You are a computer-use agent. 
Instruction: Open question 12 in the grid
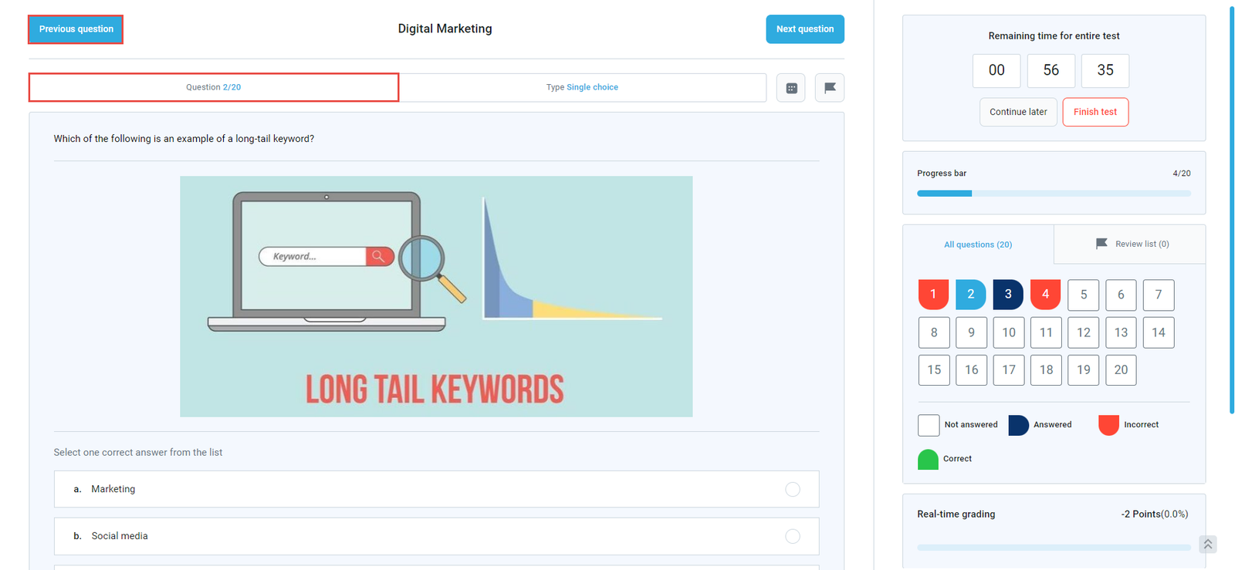click(x=1083, y=332)
